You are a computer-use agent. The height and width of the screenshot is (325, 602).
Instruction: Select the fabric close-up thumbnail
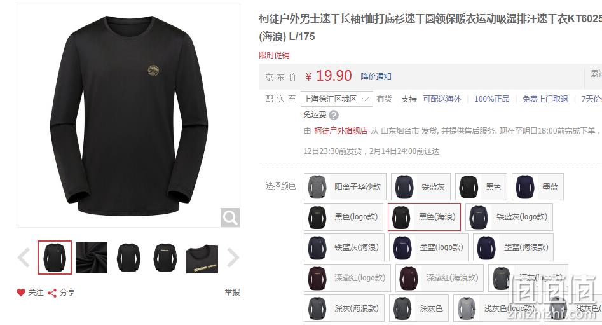click(92, 258)
